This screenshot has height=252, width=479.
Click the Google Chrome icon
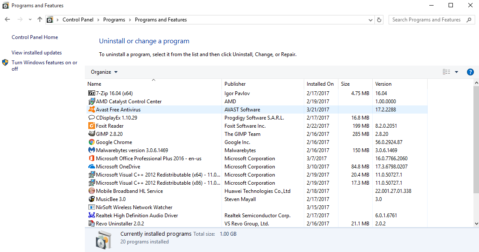click(91, 142)
